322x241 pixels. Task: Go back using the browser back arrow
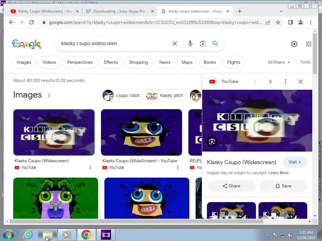tap(11, 22)
